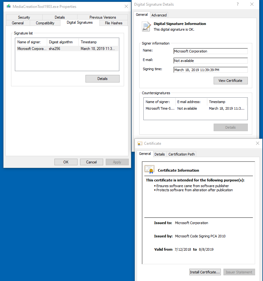
Task: Click the MediaCreationTool1903.exe title bar icon
Action: click(x=9, y=6)
